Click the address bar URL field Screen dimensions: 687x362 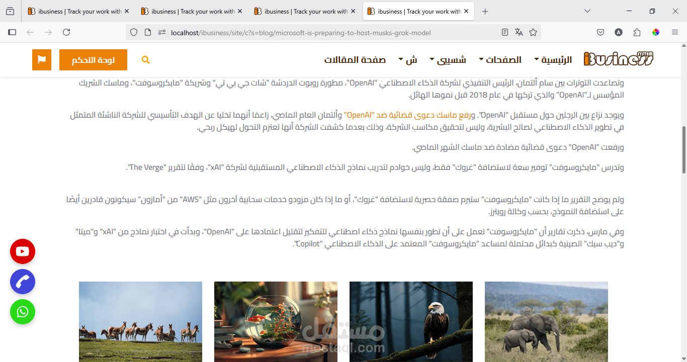tap(334, 32)
